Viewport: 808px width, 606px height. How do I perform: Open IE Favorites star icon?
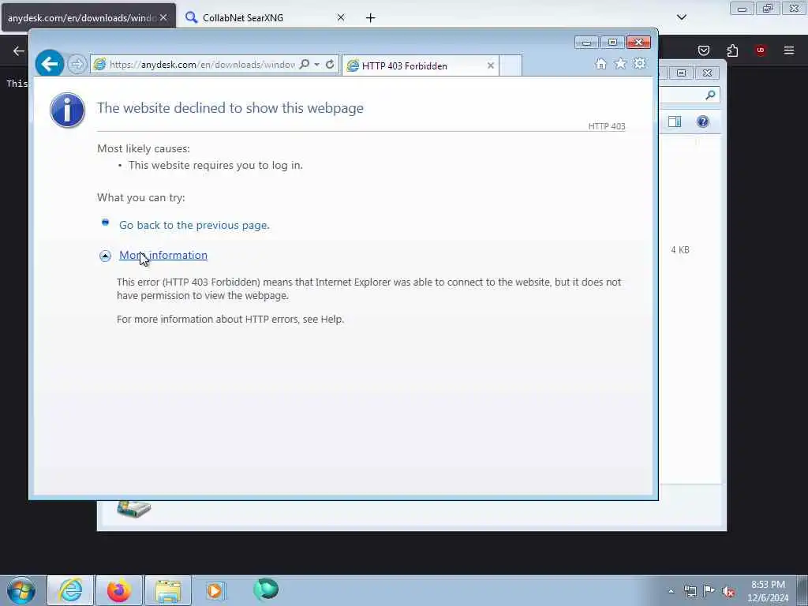click(620, 63)
